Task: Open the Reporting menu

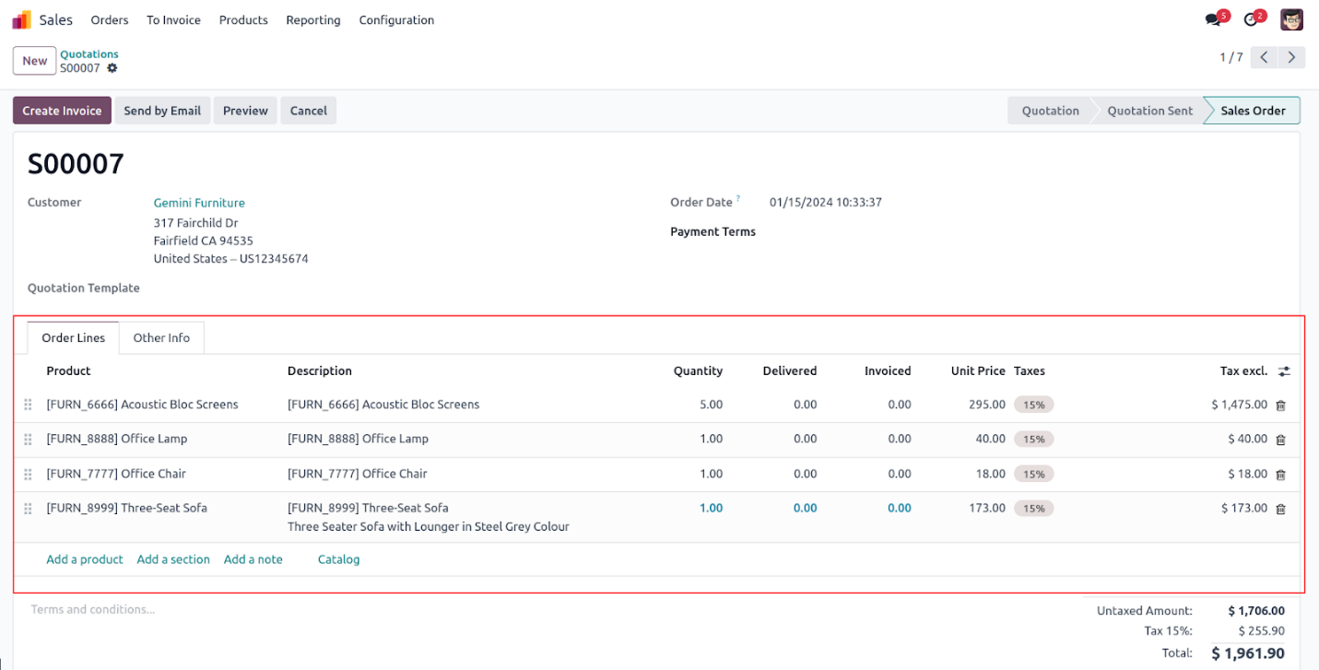Action: 312,20
